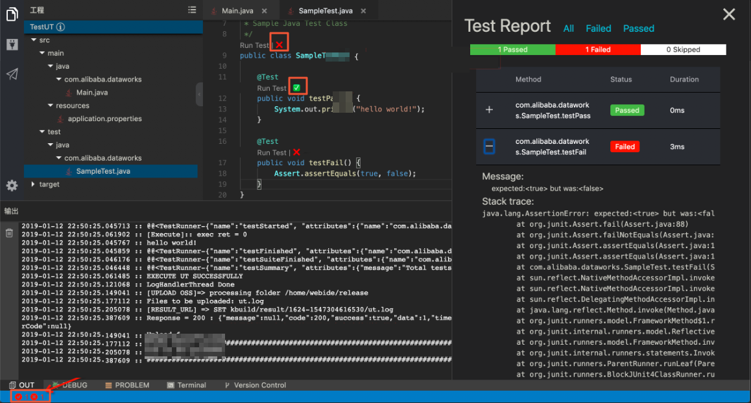The height and width of the screenshot is (403, 751).
Task: Collapse the src folder
Action: tap(34, 40)
